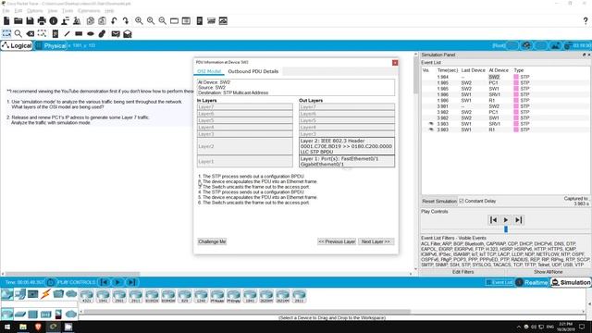The height and width of the screenshot is (333, 592).
Task: Open the Options menu
Action: coord(35,10)
